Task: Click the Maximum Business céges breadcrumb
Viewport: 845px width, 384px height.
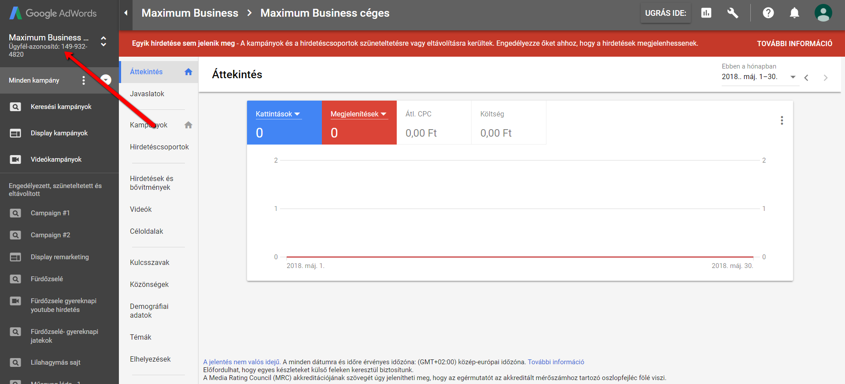Action: [x=325, y=13]
